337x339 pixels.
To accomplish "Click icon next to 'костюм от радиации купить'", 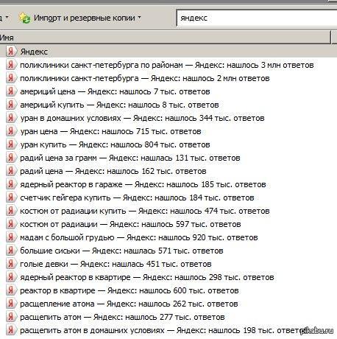I will (x=11, y=211).
